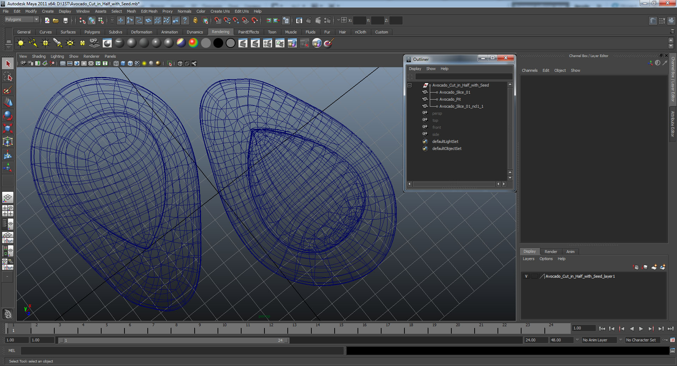This screenshot has width=677, height=366.
Task: Create directional light from Rendering shelf
Action: (x=33, y=43)
